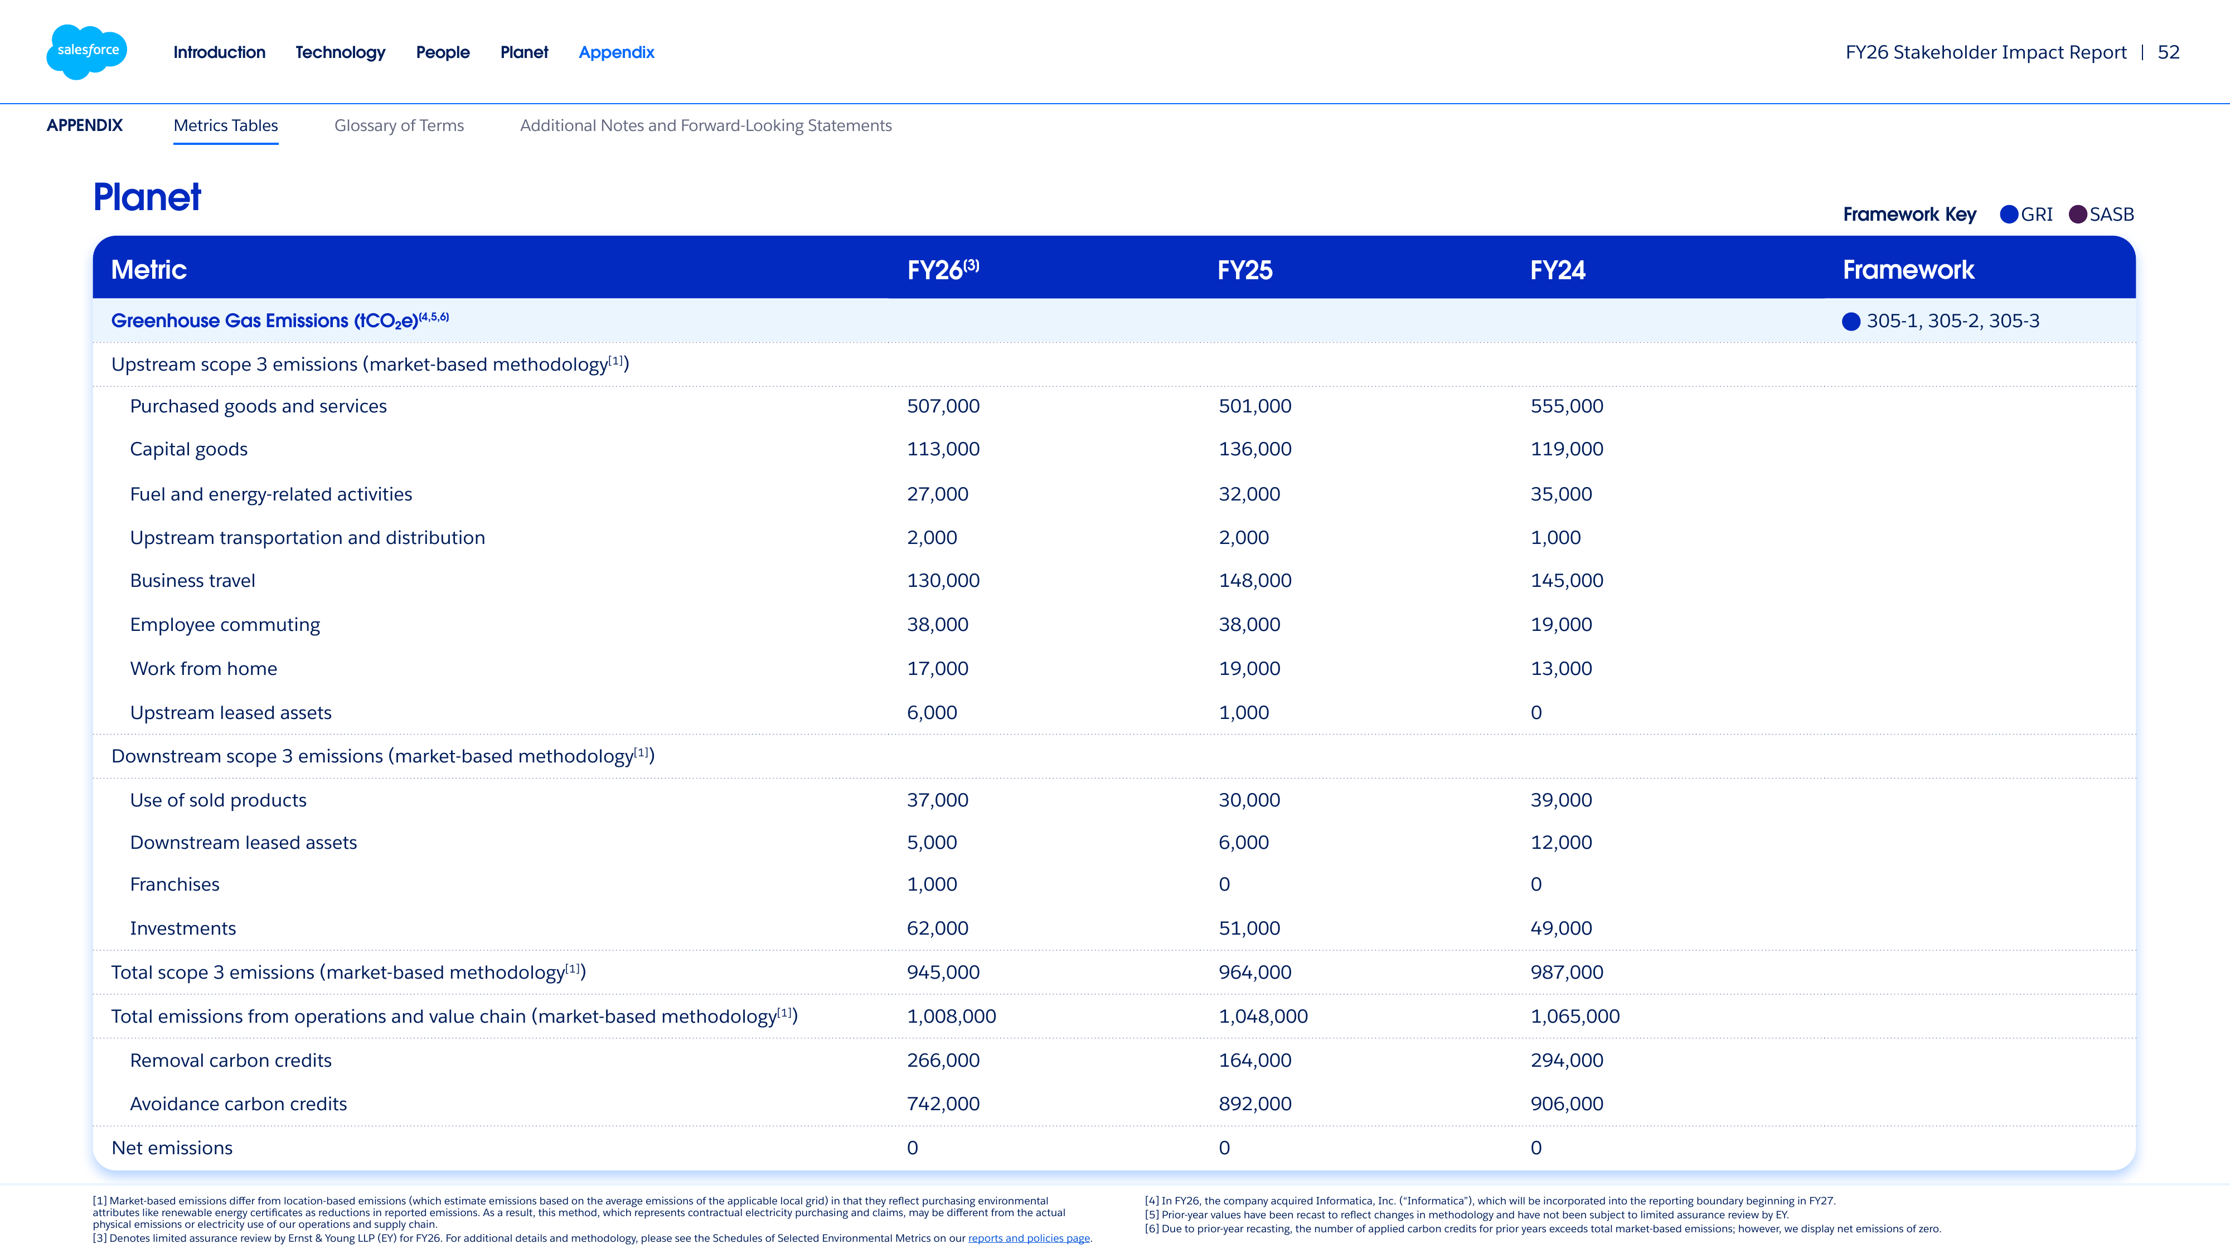Image resolution: width=2230 pixels, height=1254 pixels.
Task: Select the Downstream leased assets label
Action: [243, 843]
